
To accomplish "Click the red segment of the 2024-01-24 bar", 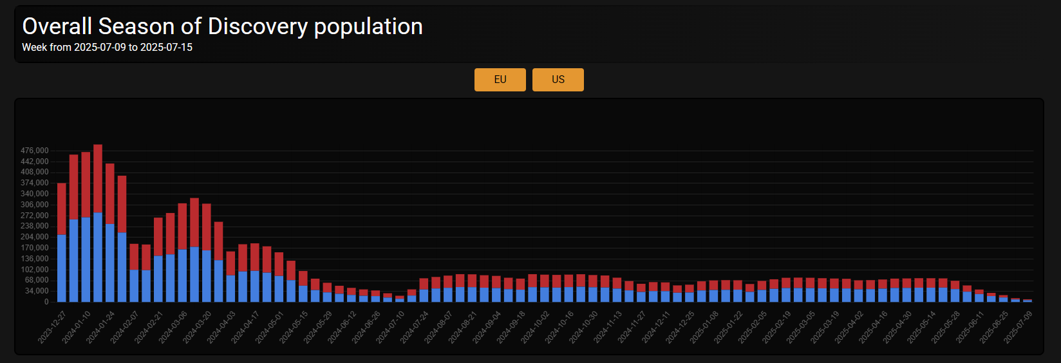I will [110, 194].
